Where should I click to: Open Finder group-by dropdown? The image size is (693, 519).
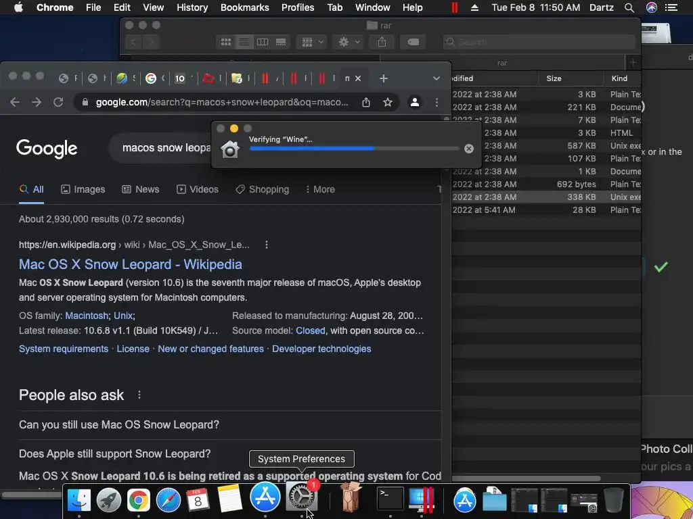point(311,42)
